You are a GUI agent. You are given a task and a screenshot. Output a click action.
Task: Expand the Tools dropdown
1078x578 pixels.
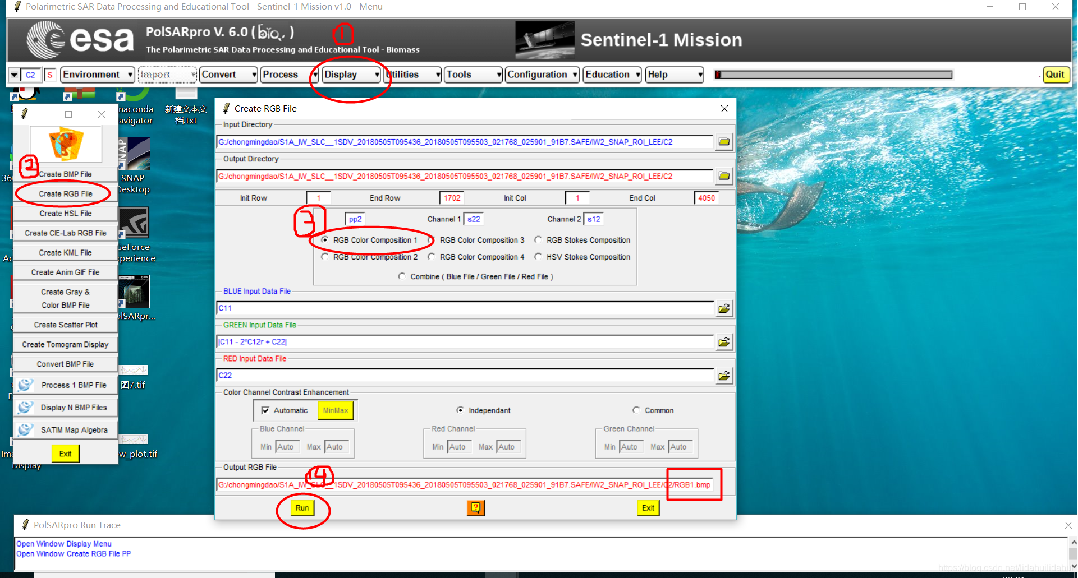(474, 75)
